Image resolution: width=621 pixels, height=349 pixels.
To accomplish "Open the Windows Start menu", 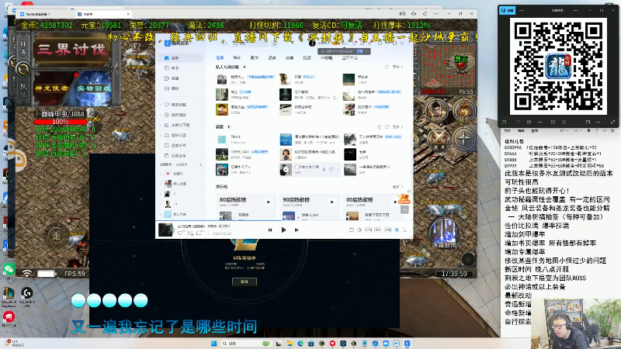I will [x=214, y=344].
